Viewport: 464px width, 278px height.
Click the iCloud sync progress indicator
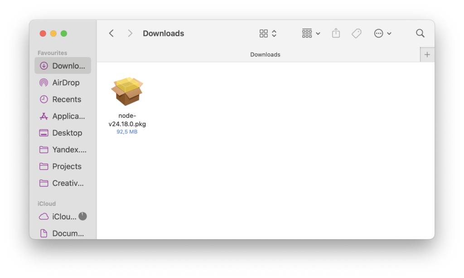coord(82,216)
